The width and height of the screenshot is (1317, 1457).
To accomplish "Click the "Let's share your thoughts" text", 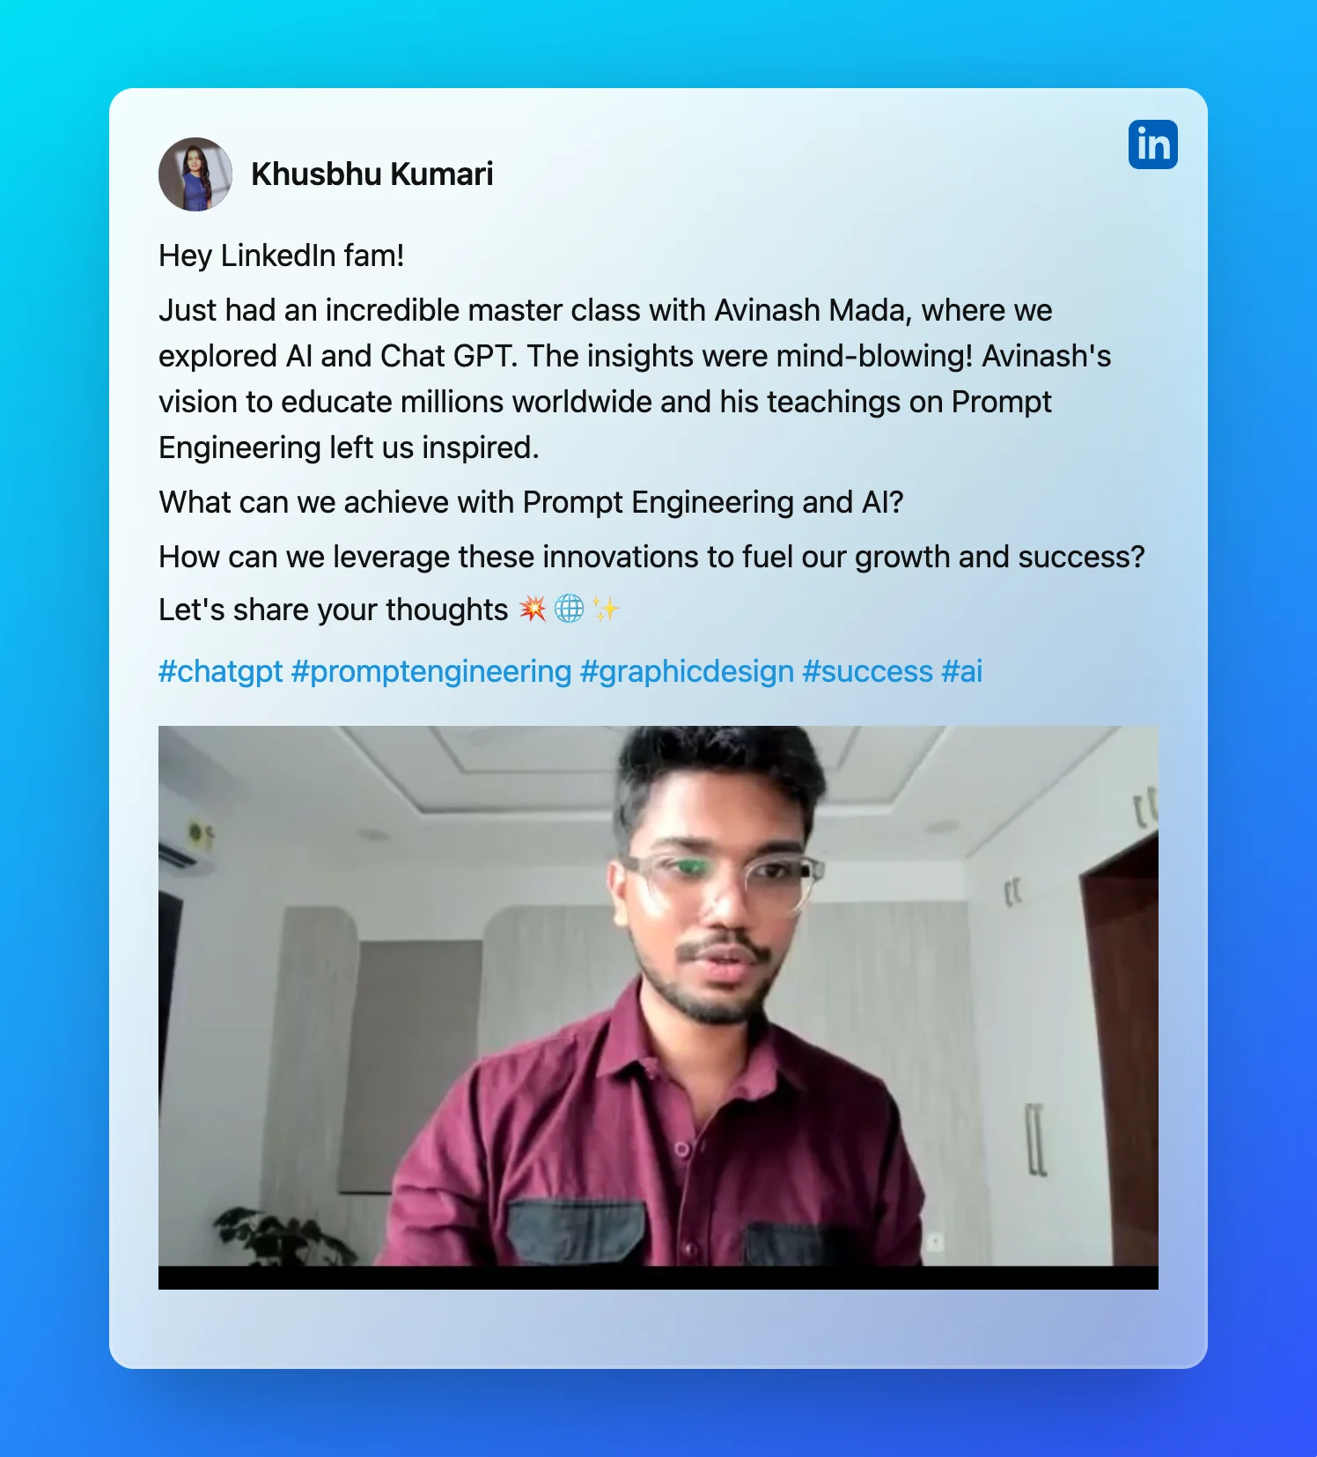I will point(333,610).
